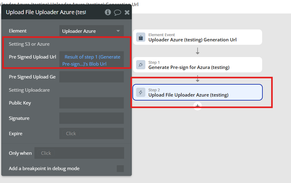The width and height of the screenshot is (291, 183).
Task: Open the Element dropdown showing Uploader Azure
Action: (x=91, y=31)
